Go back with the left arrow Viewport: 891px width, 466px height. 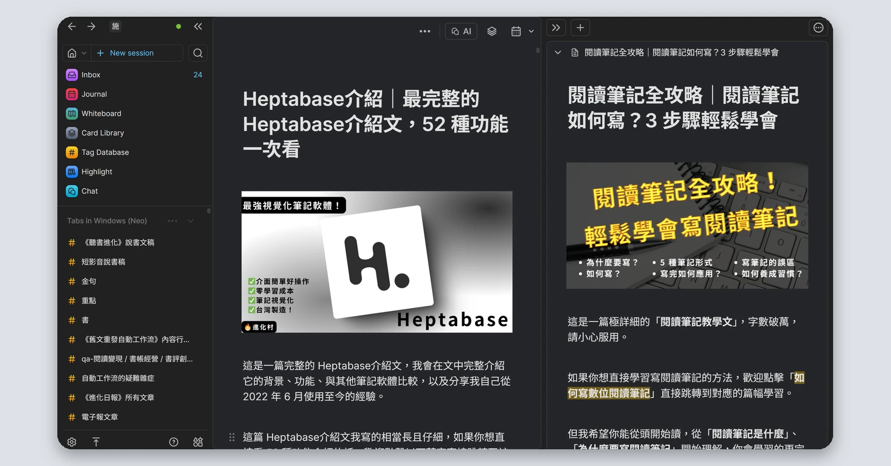[x=72, y=26]
